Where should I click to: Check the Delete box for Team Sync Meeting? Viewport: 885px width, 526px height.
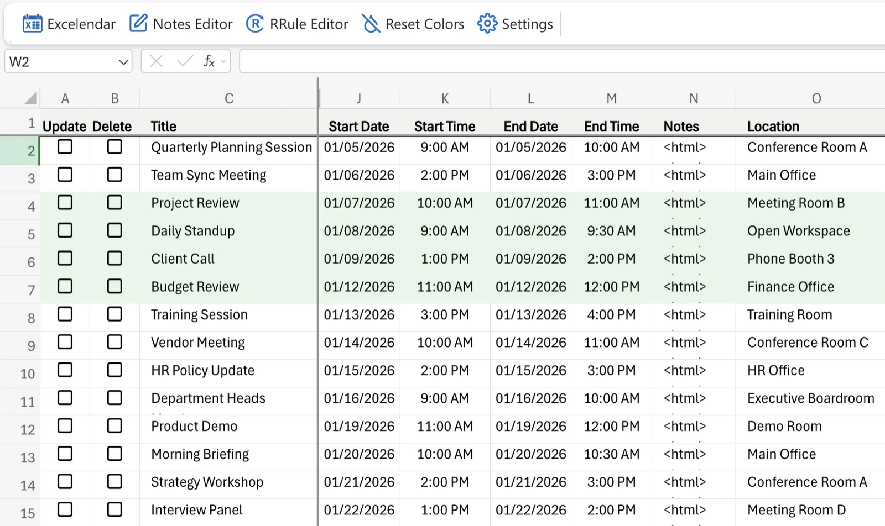(x=114, y=175)
